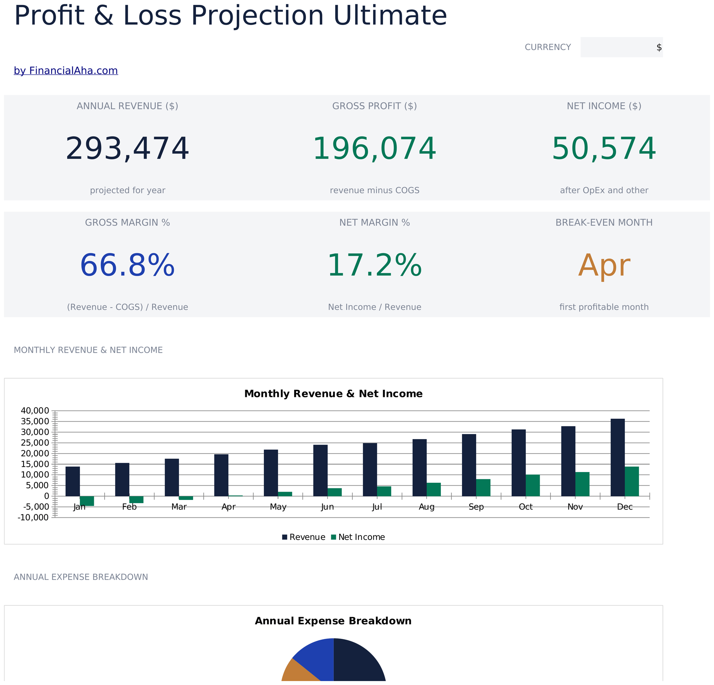This screenshot has height=685, width=714.
Task: Click the 'first profitable month' caption
Action: (x=604, y=307)
